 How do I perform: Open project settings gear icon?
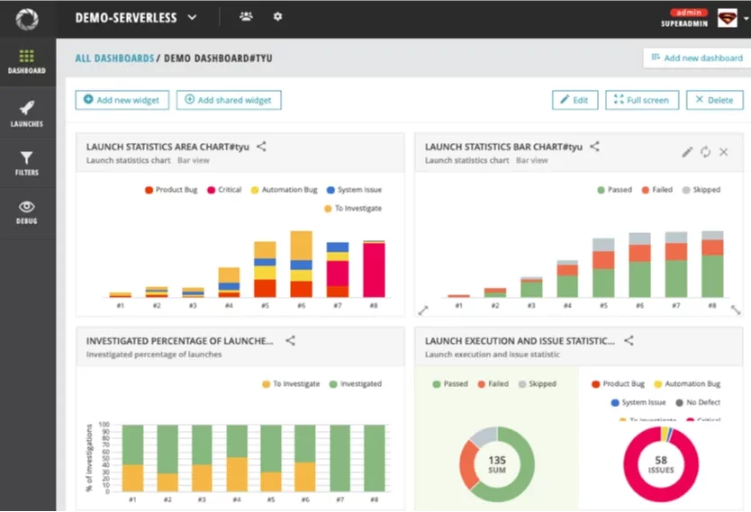pos(277,17)
